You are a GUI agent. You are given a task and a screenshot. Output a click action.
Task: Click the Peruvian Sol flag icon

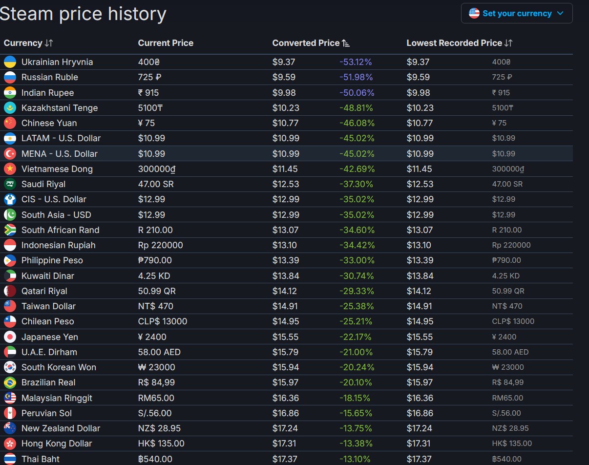[x=10, y=413]
